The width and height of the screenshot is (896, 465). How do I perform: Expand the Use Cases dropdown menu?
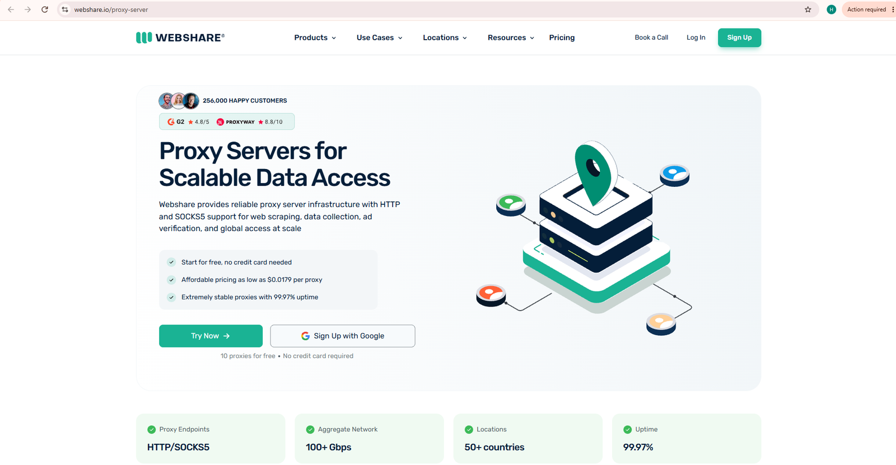coord(380,37)
